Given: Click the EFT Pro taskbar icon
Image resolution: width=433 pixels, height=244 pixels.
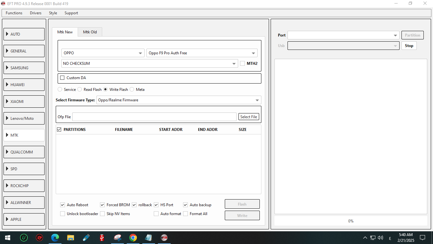Looking at the screenshot, I should tap(164, 237).
